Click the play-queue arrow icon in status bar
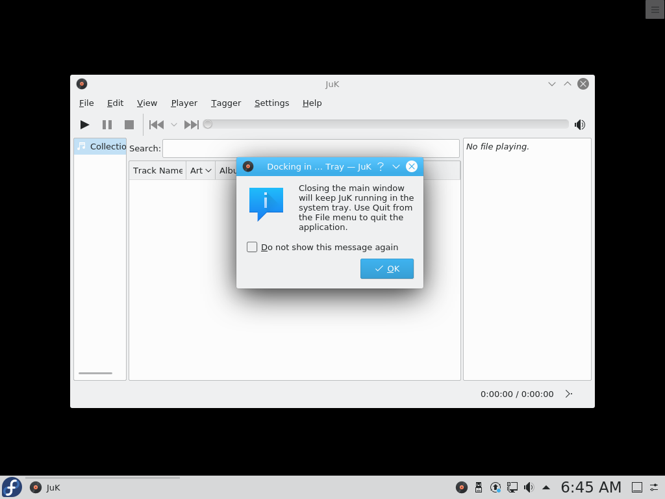This screenshot has width=665, height=499. coord(569,394)
